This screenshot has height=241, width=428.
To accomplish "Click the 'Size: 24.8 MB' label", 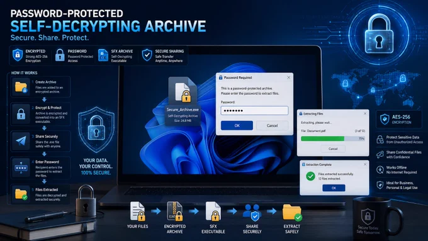I will (x=183, y=120).
